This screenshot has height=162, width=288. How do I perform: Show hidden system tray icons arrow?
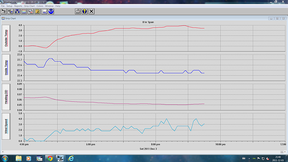point(249,159)
